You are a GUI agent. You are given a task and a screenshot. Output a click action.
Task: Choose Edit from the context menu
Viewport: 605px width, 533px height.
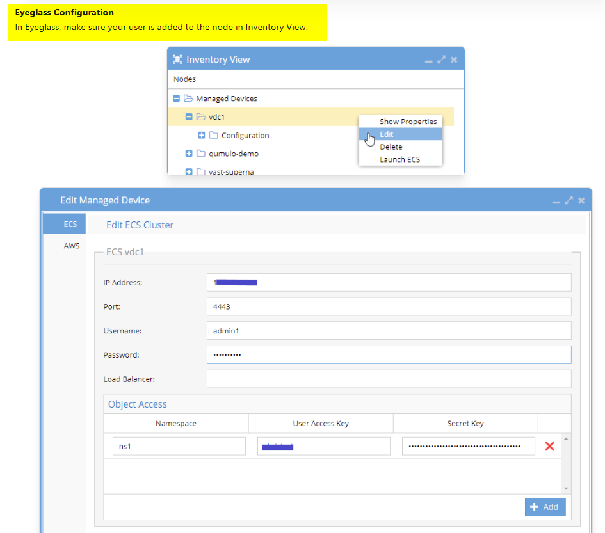point(387,134)
